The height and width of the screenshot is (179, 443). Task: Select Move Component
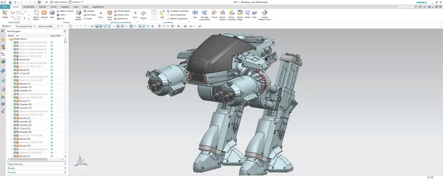pos(176,15)
